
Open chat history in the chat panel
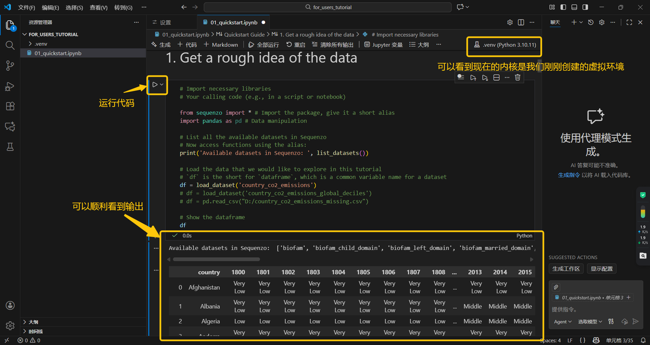[591, 22]
